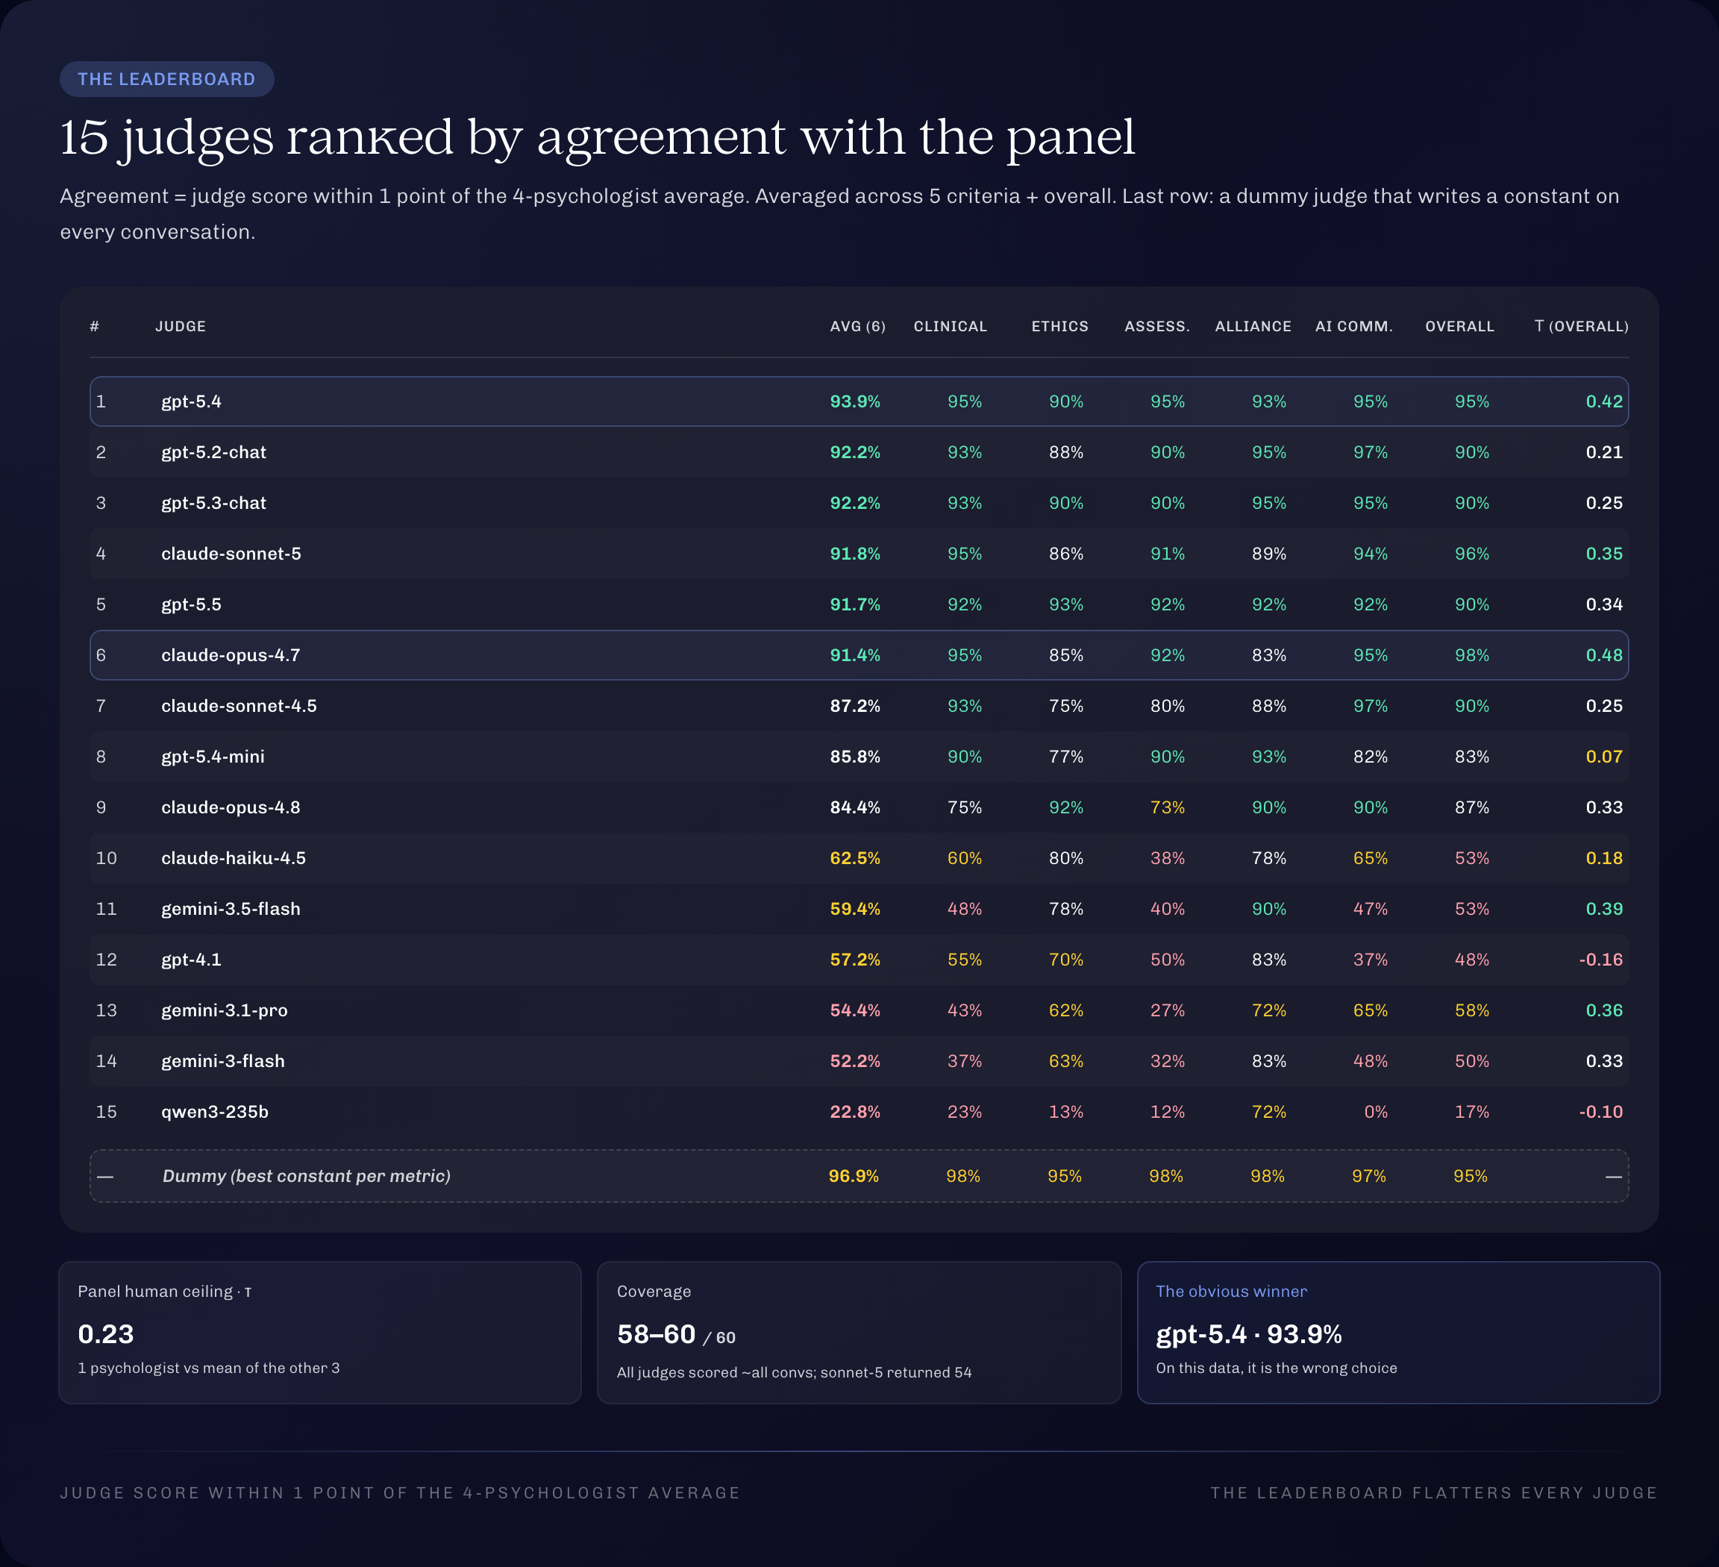1719x1567 pixels.
Task: Click the footer text THE LEADERBOARD FLATTERS EVERY JUDGE
Action: point(1434,1493)
